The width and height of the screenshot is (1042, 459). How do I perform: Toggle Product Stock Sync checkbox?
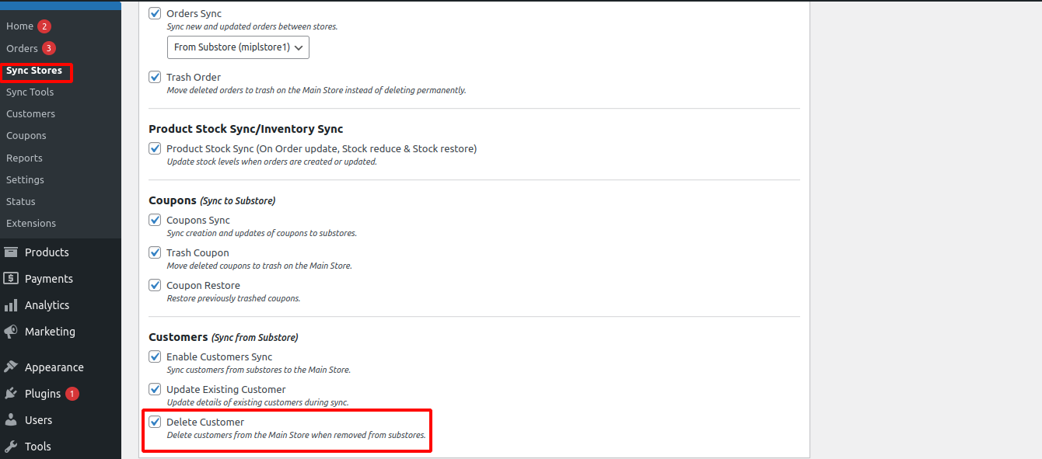(155, 148)
